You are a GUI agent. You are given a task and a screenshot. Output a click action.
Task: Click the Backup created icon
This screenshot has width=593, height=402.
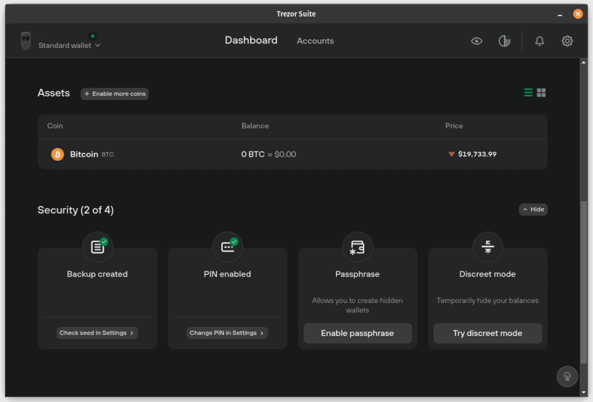97,248
